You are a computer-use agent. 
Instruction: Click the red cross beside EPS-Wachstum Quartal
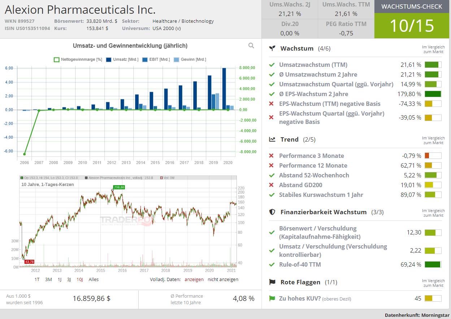point(272,117)
